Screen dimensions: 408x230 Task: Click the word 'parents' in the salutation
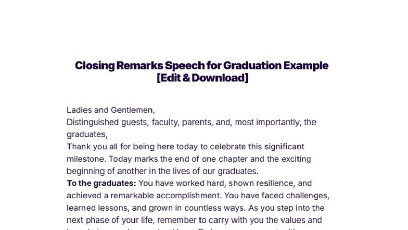pyautogui.click(x=197, y=122)
